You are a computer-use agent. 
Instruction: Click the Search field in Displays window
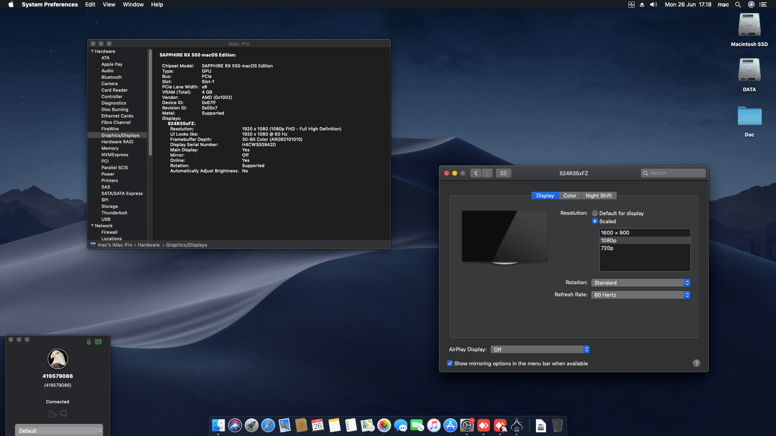(x=673, y=173)
